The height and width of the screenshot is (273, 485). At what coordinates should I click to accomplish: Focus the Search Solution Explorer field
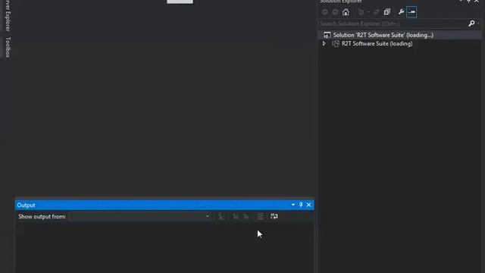[x=393, y=24]
